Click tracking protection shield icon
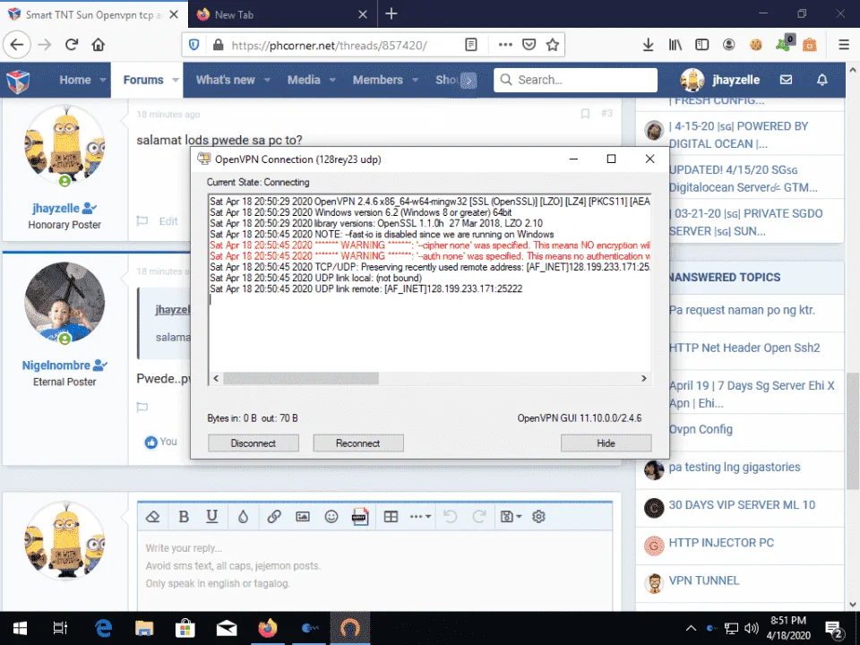The height and width of the screenshot is (645, 860). (193, 45)
